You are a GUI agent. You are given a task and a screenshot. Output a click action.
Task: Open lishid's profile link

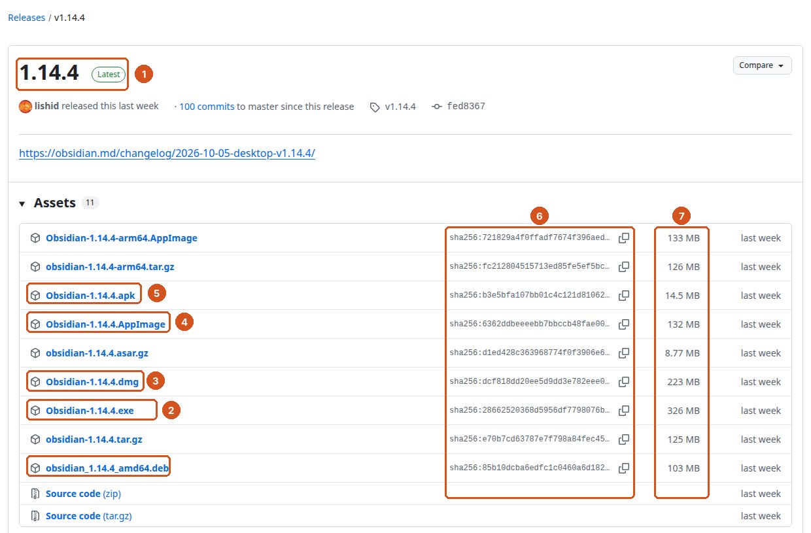[x=46, y=106]
